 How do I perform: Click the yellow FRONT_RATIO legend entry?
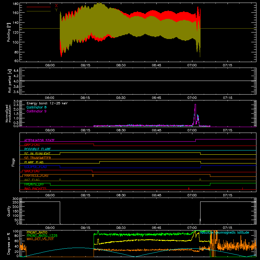click(x=37, y=232)
